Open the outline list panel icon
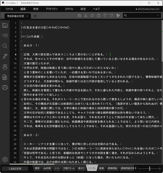This screenshot has width=163, height=173. click(x=5, y=35)
